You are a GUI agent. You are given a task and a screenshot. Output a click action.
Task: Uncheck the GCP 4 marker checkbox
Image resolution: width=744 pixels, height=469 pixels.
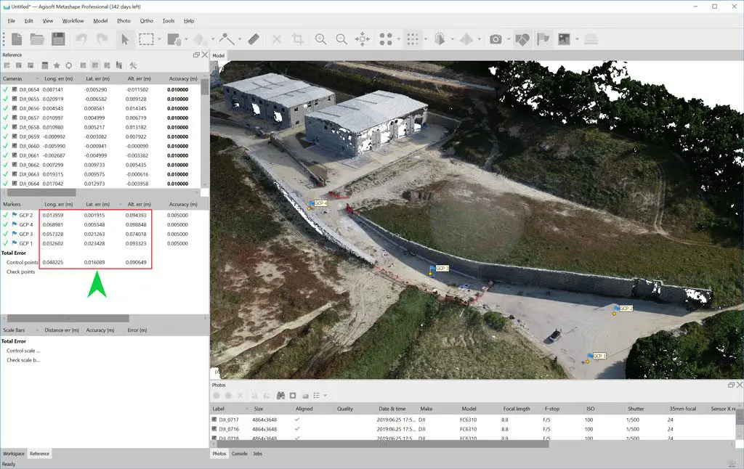[x=5, y=224]
